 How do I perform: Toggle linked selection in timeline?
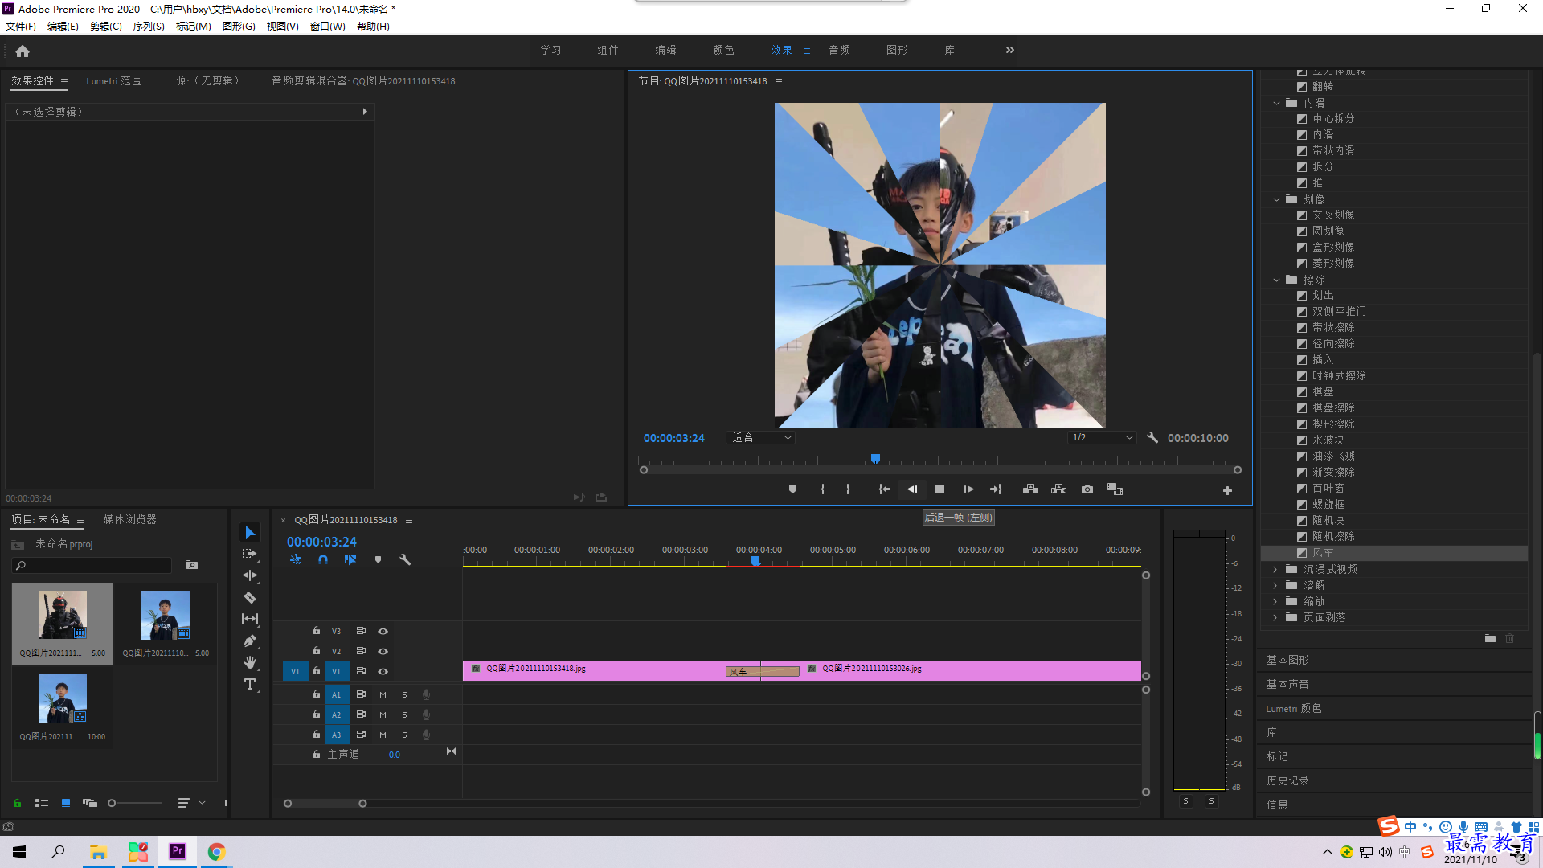click(x=350, y=559)
